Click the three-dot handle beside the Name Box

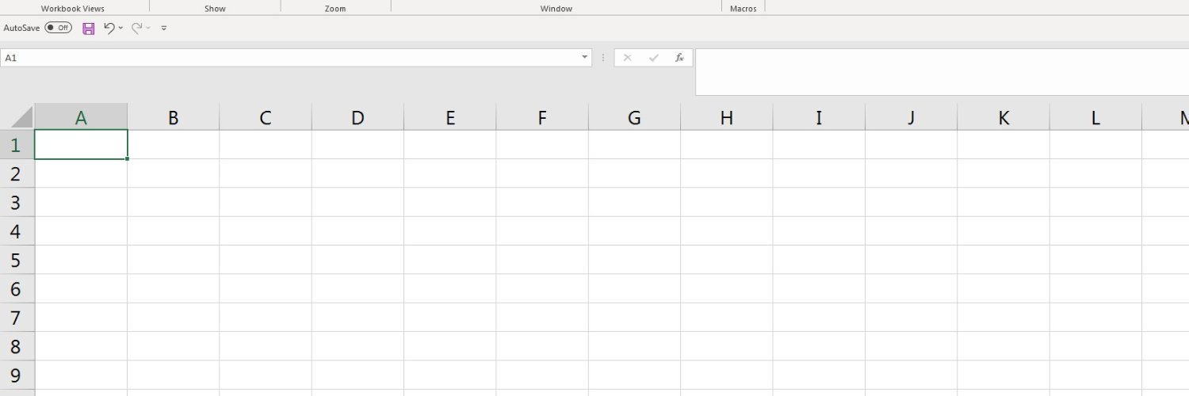(603, 58)
